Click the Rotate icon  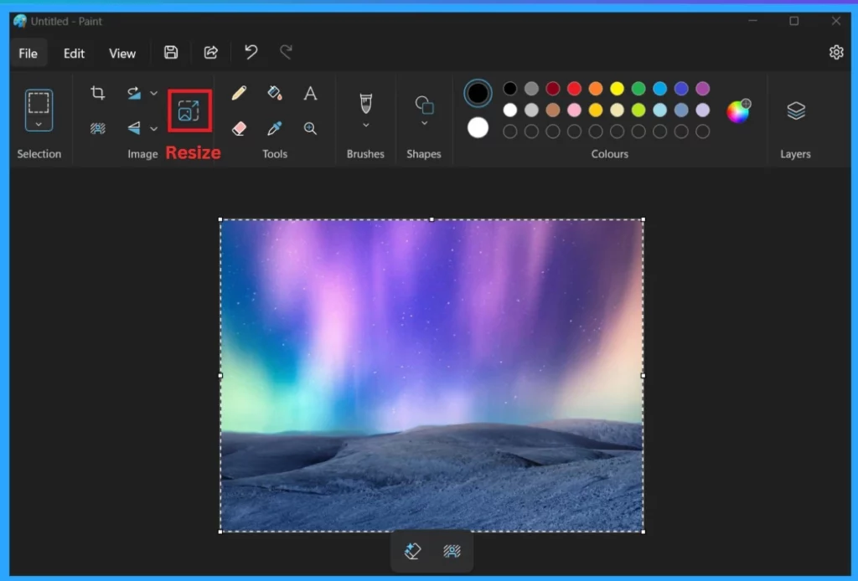(133, 93)
